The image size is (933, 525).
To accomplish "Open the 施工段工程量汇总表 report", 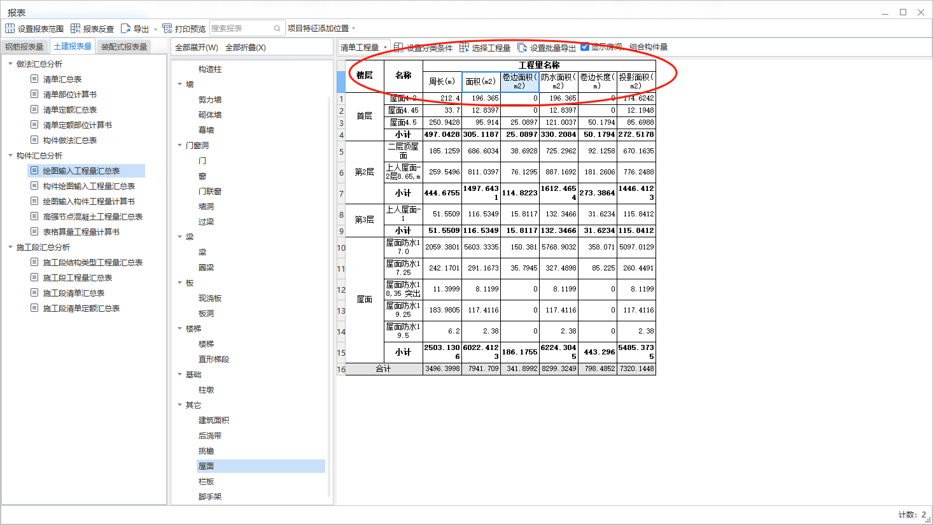I will (78, 277).
